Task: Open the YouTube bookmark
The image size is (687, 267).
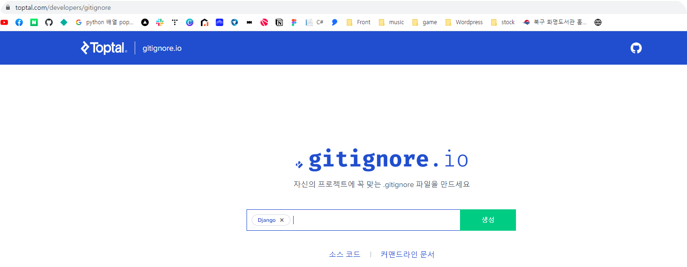Action: 4,22
